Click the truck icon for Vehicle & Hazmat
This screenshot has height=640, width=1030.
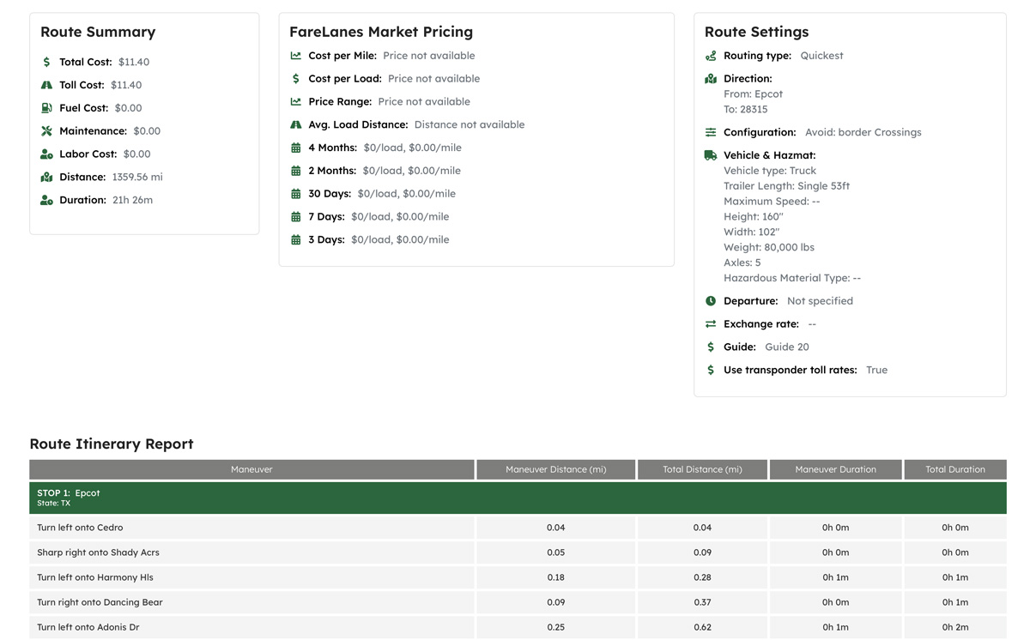pos(711,155)
